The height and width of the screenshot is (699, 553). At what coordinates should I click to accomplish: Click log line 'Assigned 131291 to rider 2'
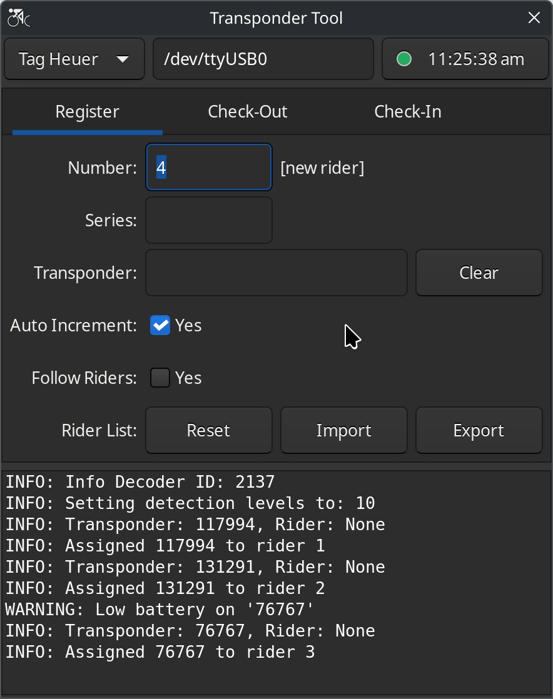(x=165, y=588)
